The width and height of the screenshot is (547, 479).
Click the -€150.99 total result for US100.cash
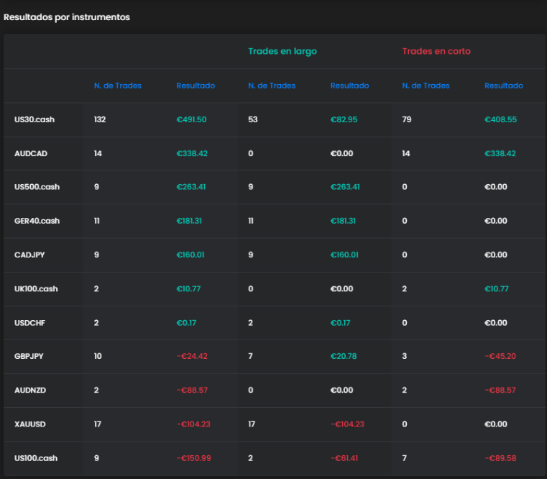(193, 458)
